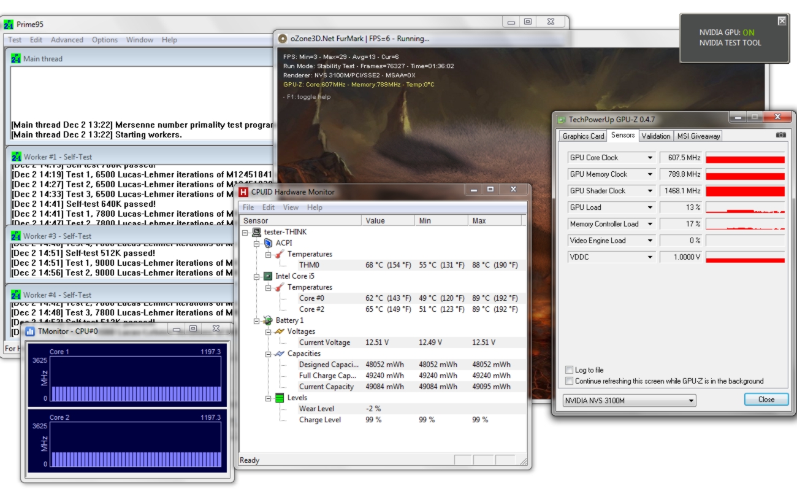This screenshot has width=797, height=491.
Task: Click the GPU-Z title bar icon
Action: pos(561,120)
